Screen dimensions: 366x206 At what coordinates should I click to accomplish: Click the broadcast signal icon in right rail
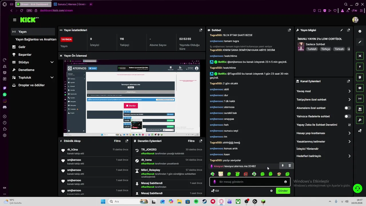point(360,99)
